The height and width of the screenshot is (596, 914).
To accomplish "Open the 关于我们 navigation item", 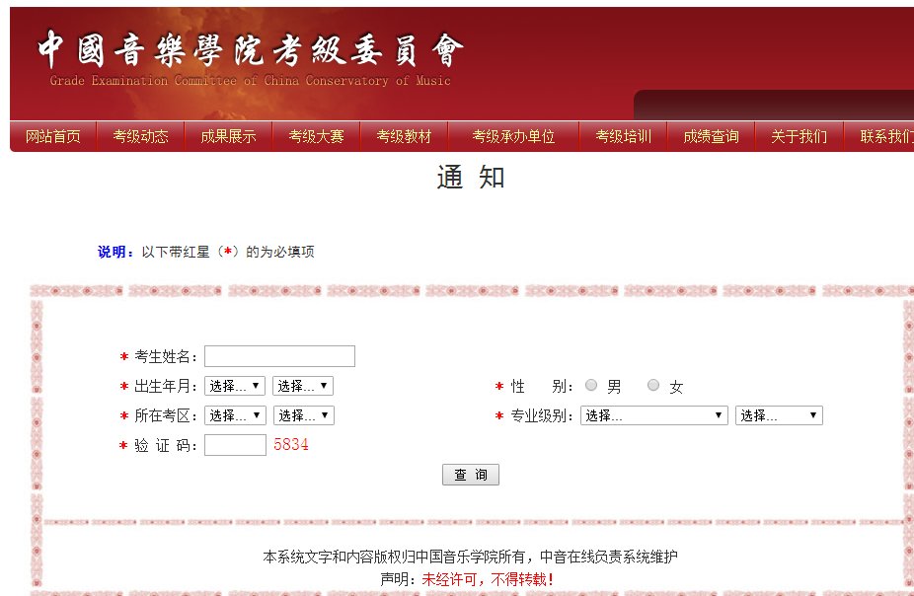I will [x=798, y=136].
